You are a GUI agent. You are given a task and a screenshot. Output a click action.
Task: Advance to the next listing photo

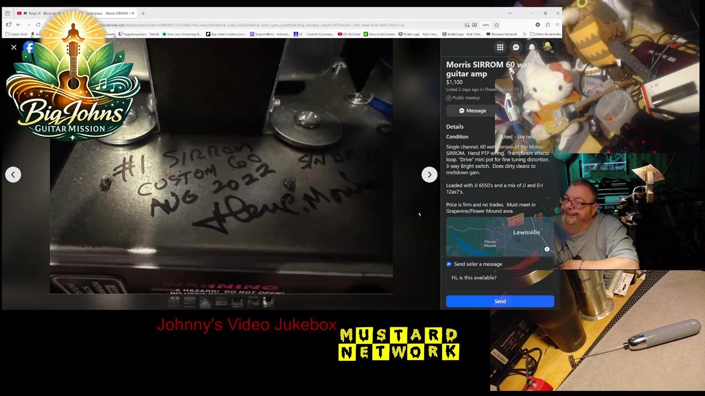(x=429, y=174)
